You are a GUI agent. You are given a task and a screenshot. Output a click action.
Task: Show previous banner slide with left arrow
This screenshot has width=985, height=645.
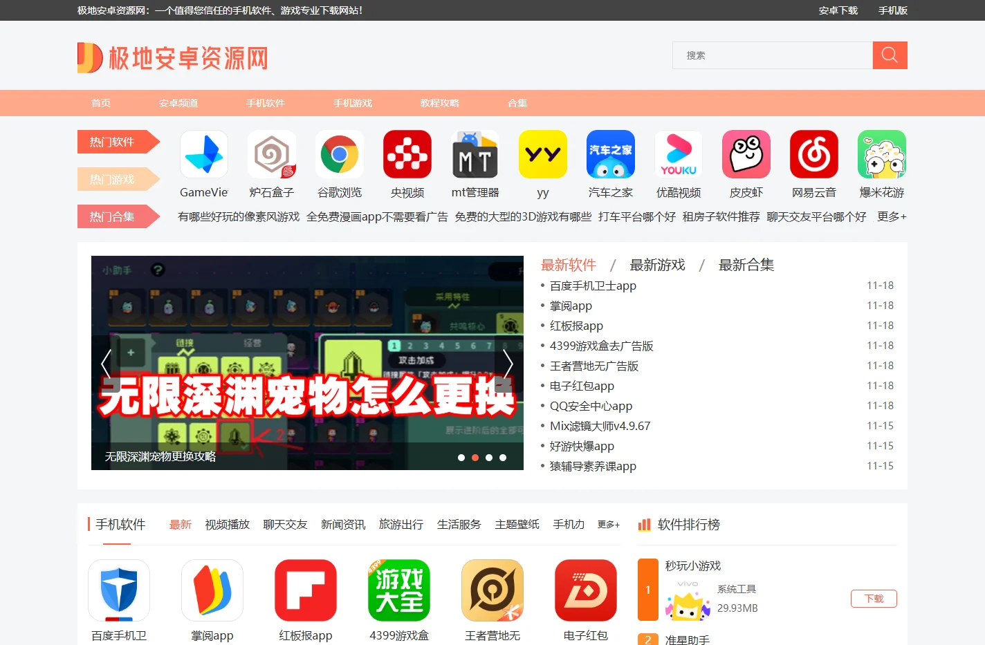[x=106, y=363]
